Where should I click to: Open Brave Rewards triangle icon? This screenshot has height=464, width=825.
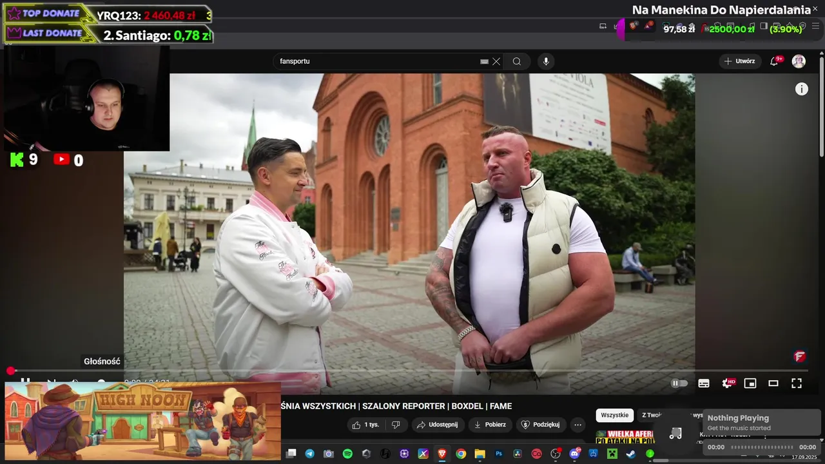pos(647,26)
